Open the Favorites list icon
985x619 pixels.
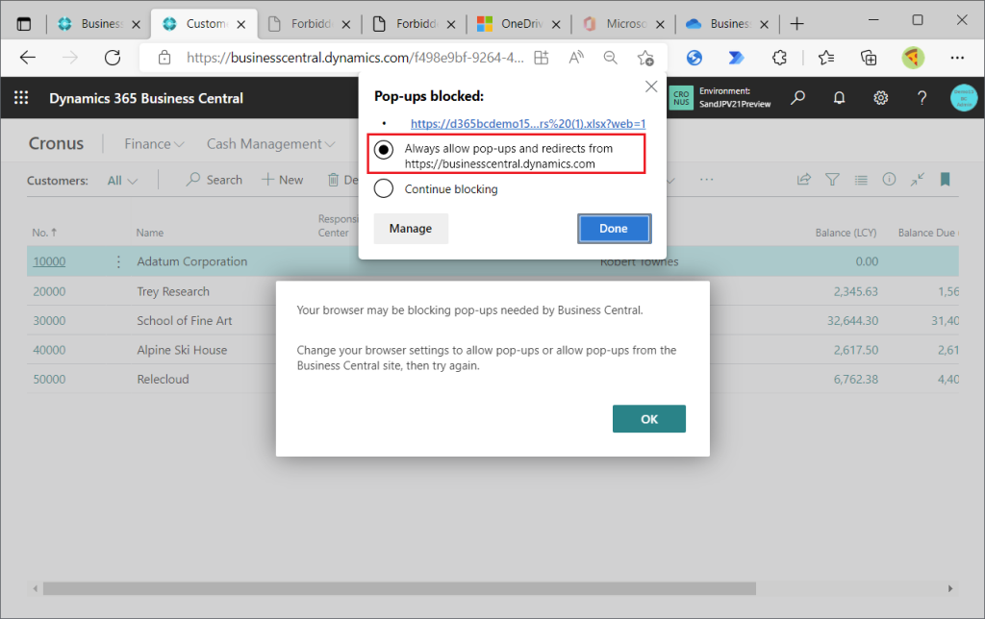click(x=826, y=58)
